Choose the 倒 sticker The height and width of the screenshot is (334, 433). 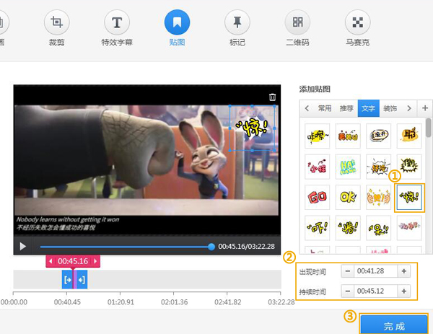pos(409,167)
